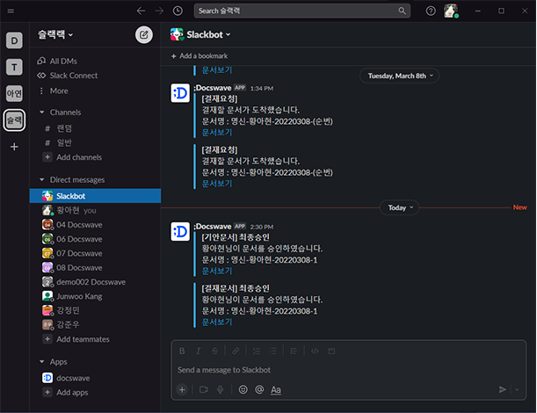The image size is (537, 413).
Task: Toggle strikethrough formatting
Action: point(214,351)
